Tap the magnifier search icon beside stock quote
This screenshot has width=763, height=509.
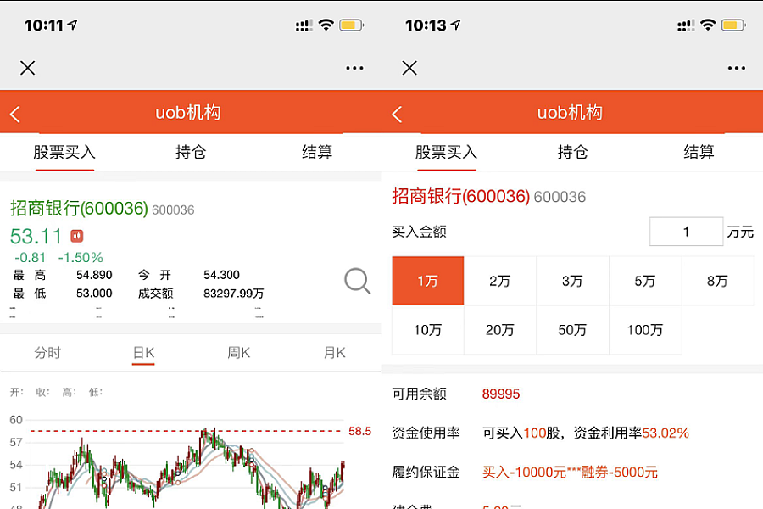[357, 281]
